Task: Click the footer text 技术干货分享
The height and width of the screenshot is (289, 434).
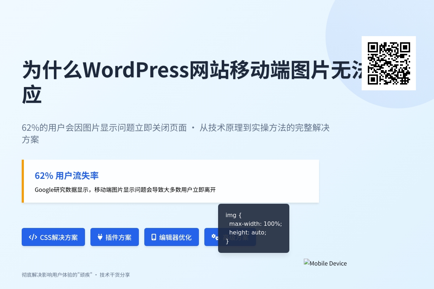Action: pos(115,275)
